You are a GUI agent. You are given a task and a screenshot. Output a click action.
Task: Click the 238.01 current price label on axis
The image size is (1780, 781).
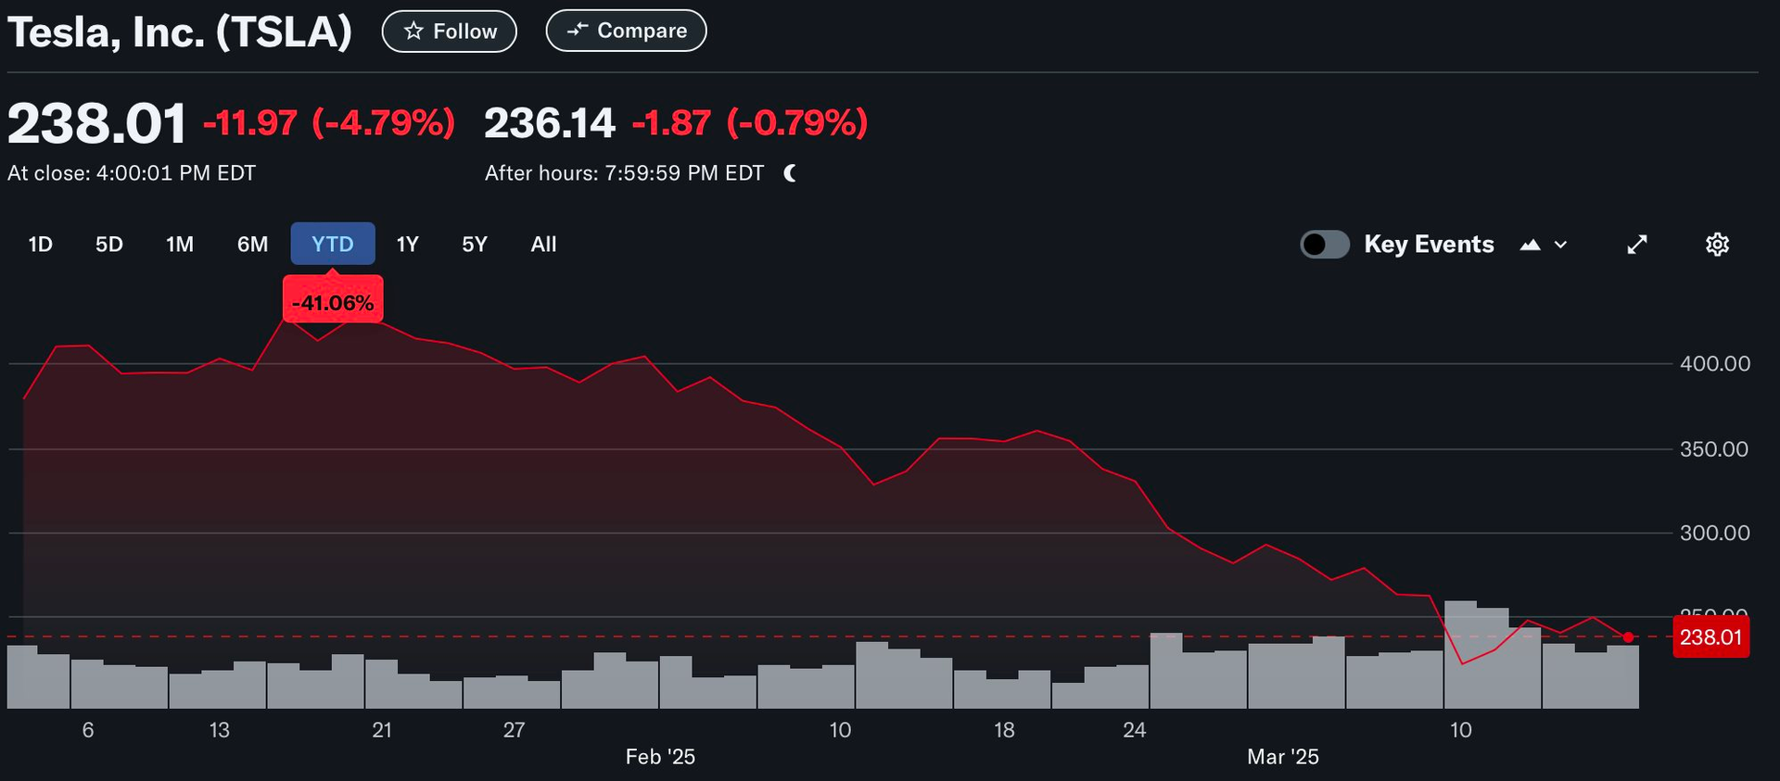click(1711, 637)
